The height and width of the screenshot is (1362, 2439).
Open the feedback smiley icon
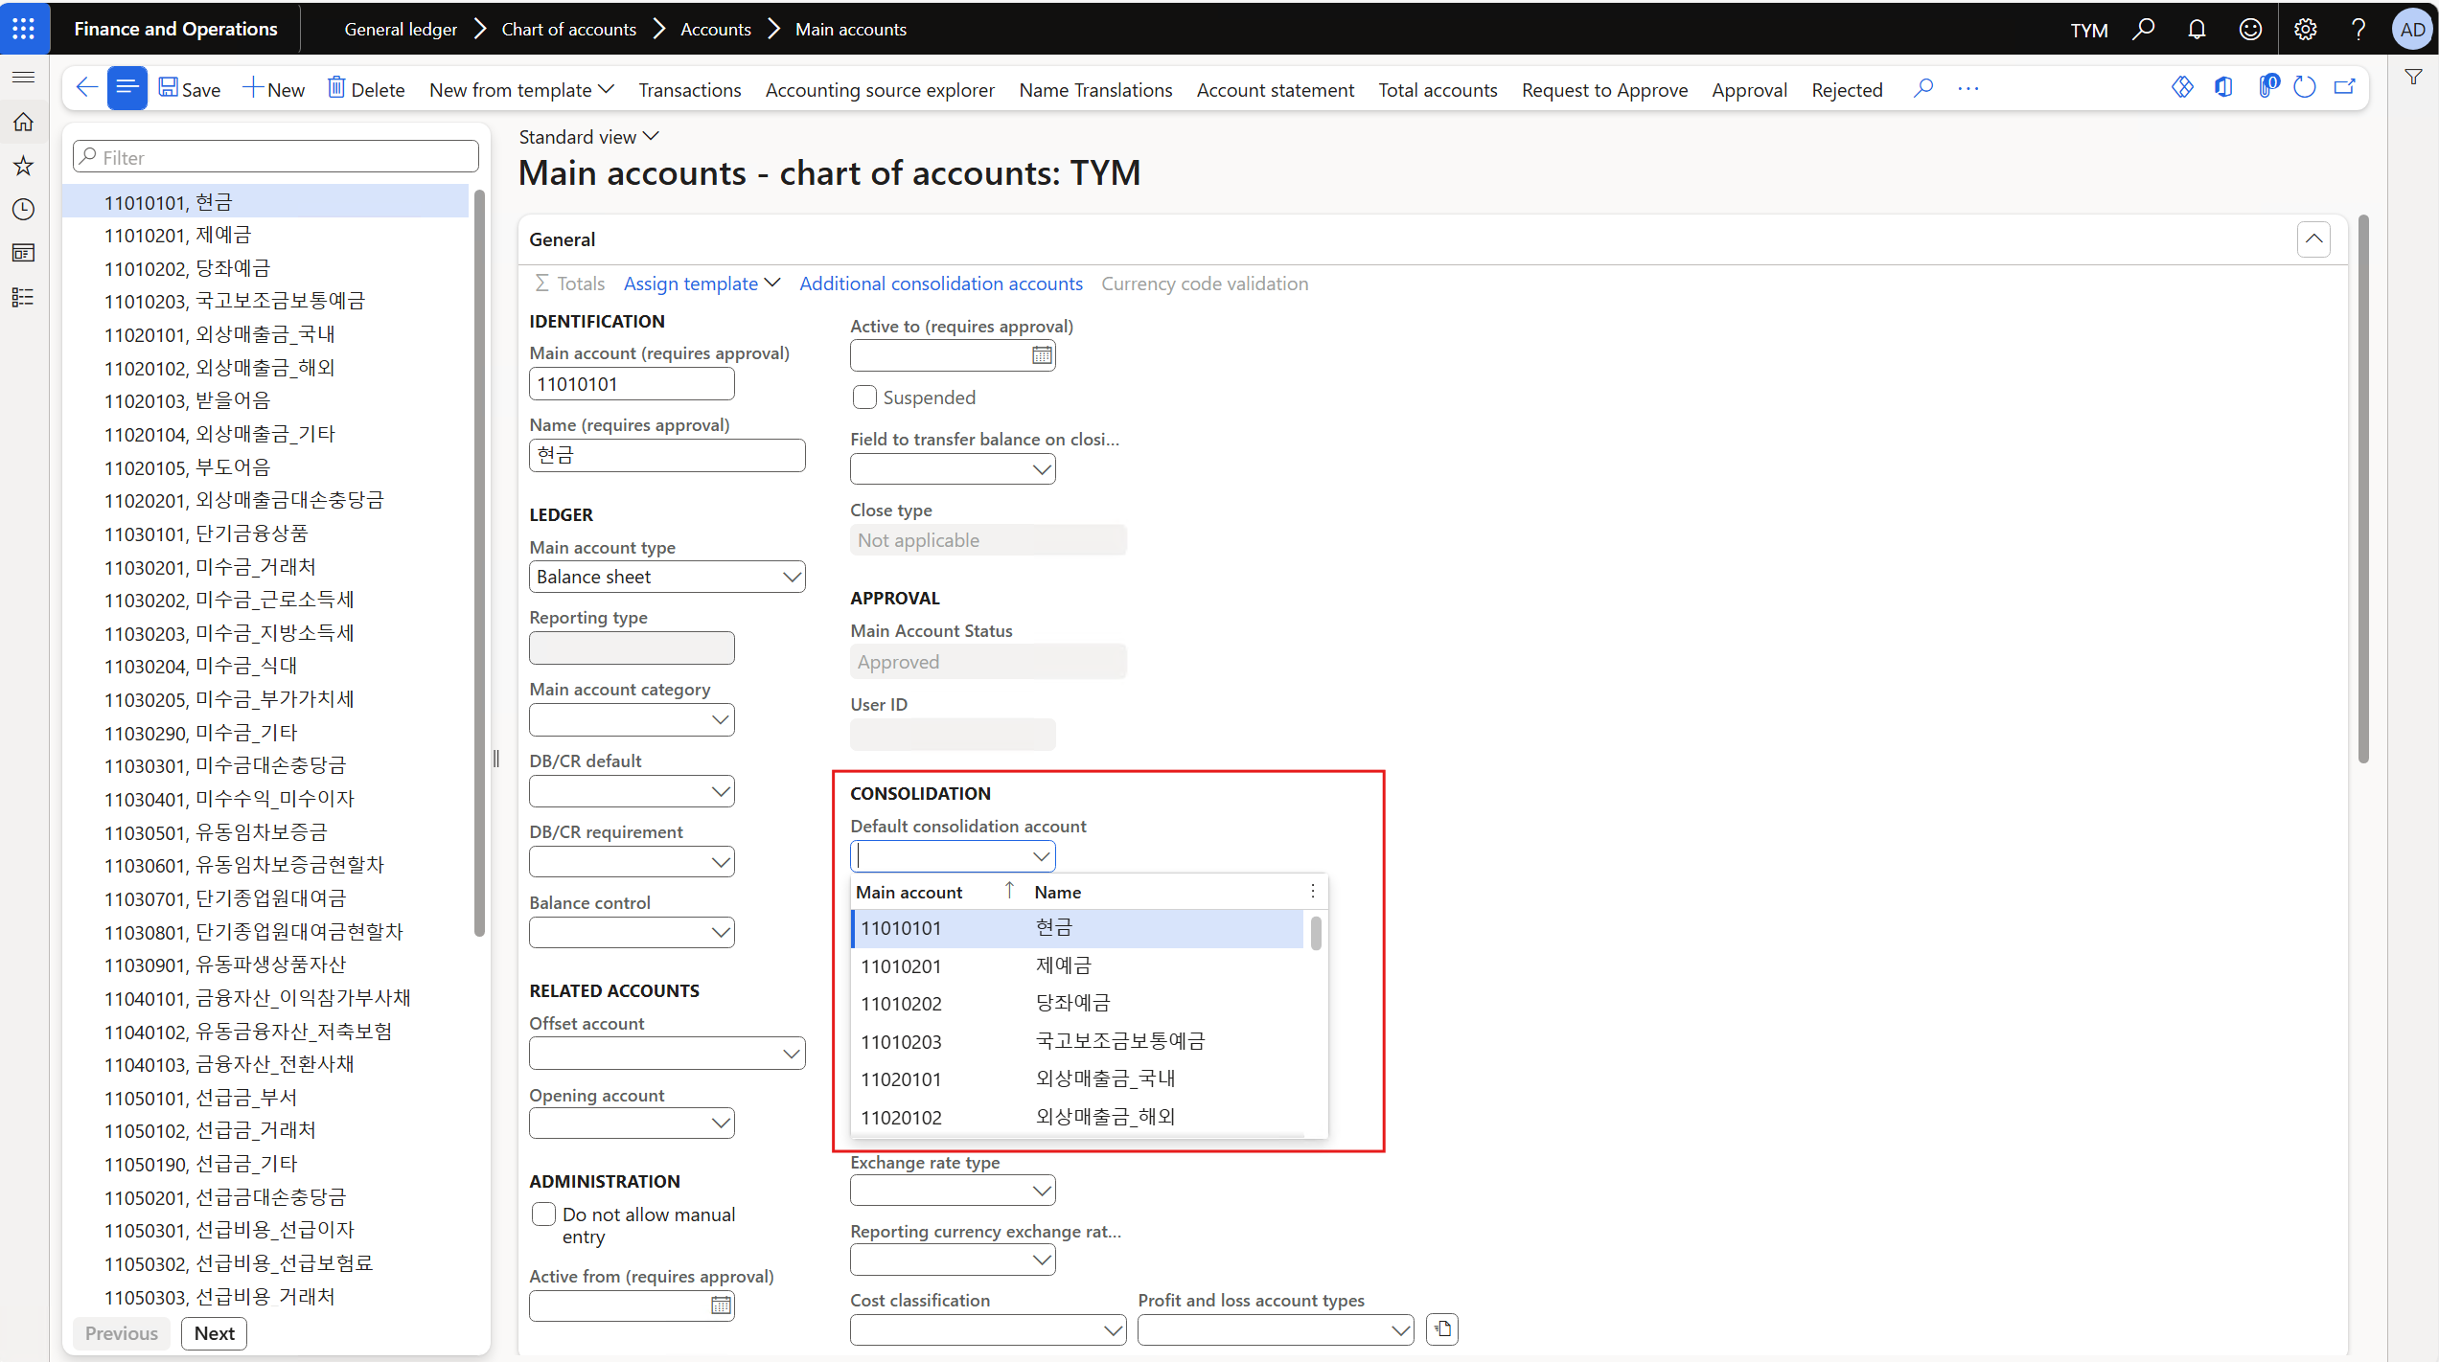coord(2250,29)
